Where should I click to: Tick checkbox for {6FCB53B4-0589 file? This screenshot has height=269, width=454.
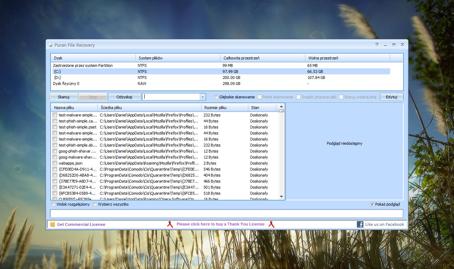pos(55,193)
